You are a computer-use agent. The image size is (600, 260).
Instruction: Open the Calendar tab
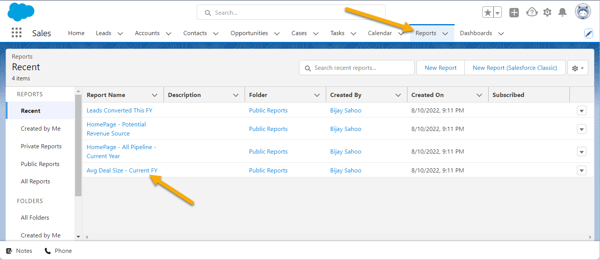[x=380, y=33]
